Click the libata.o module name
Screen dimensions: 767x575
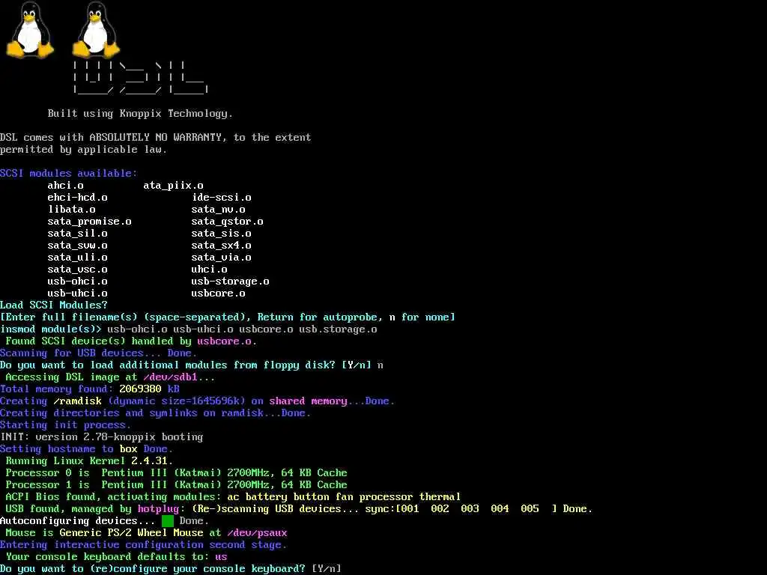coord(71,210)
